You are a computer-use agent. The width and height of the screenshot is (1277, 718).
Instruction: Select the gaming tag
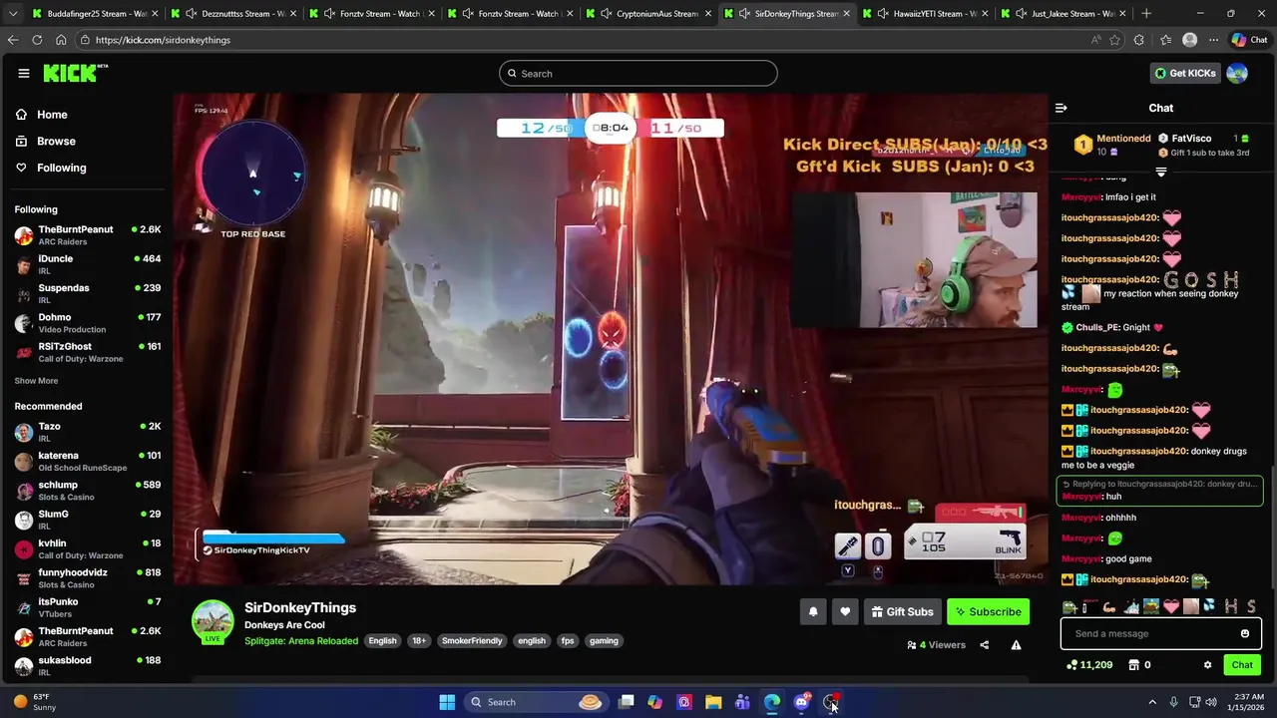604,641
